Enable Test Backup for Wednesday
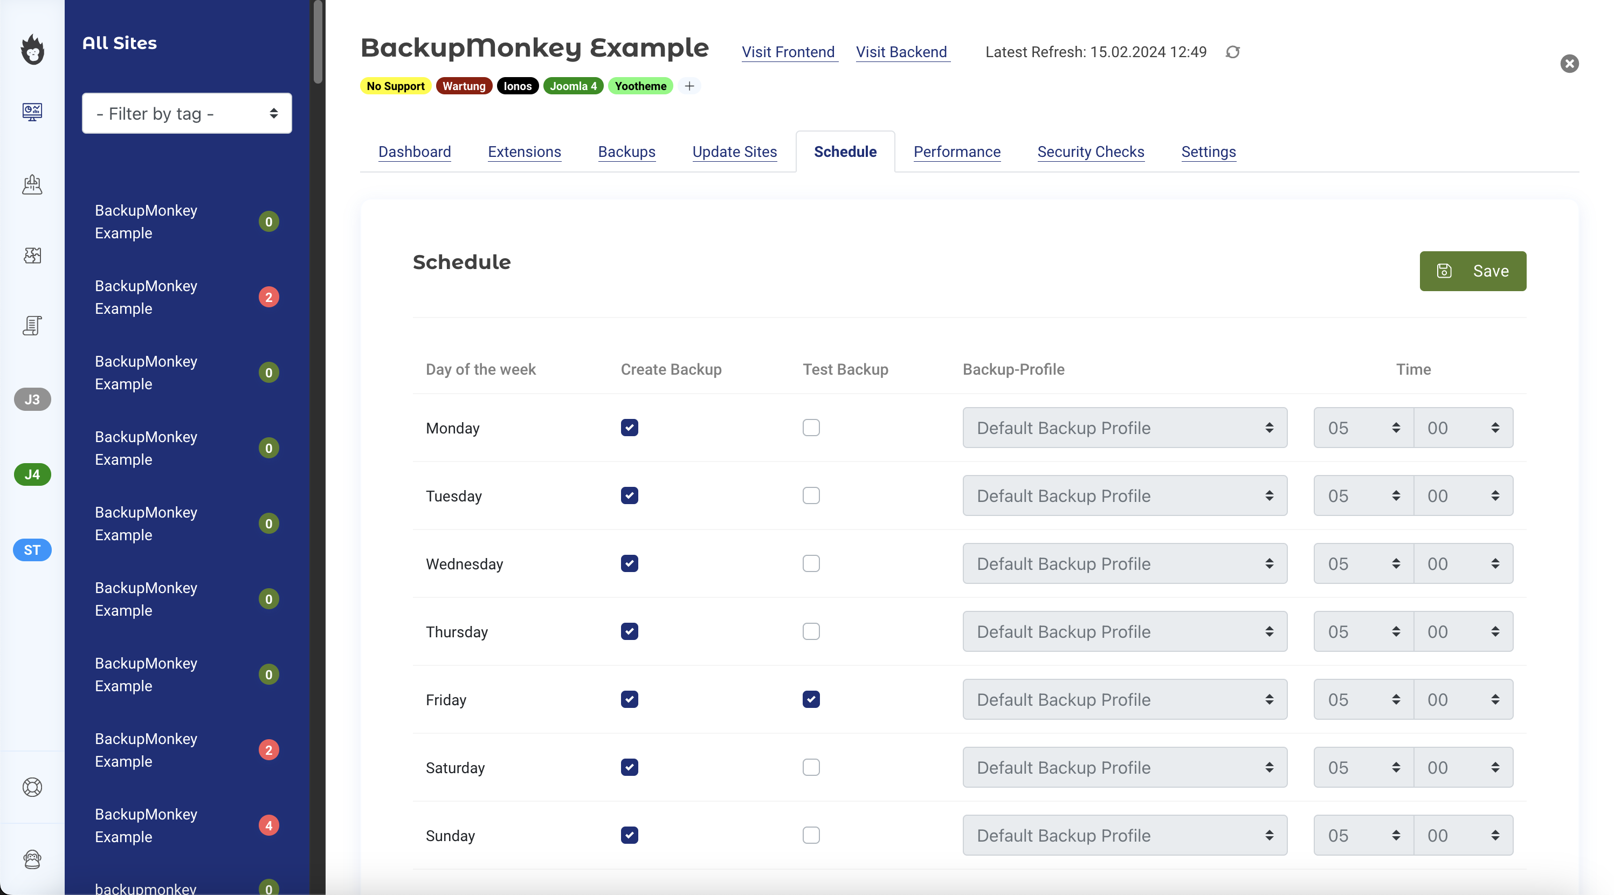The height and width of the screenshot is (895, 1614). pos(811,563)
